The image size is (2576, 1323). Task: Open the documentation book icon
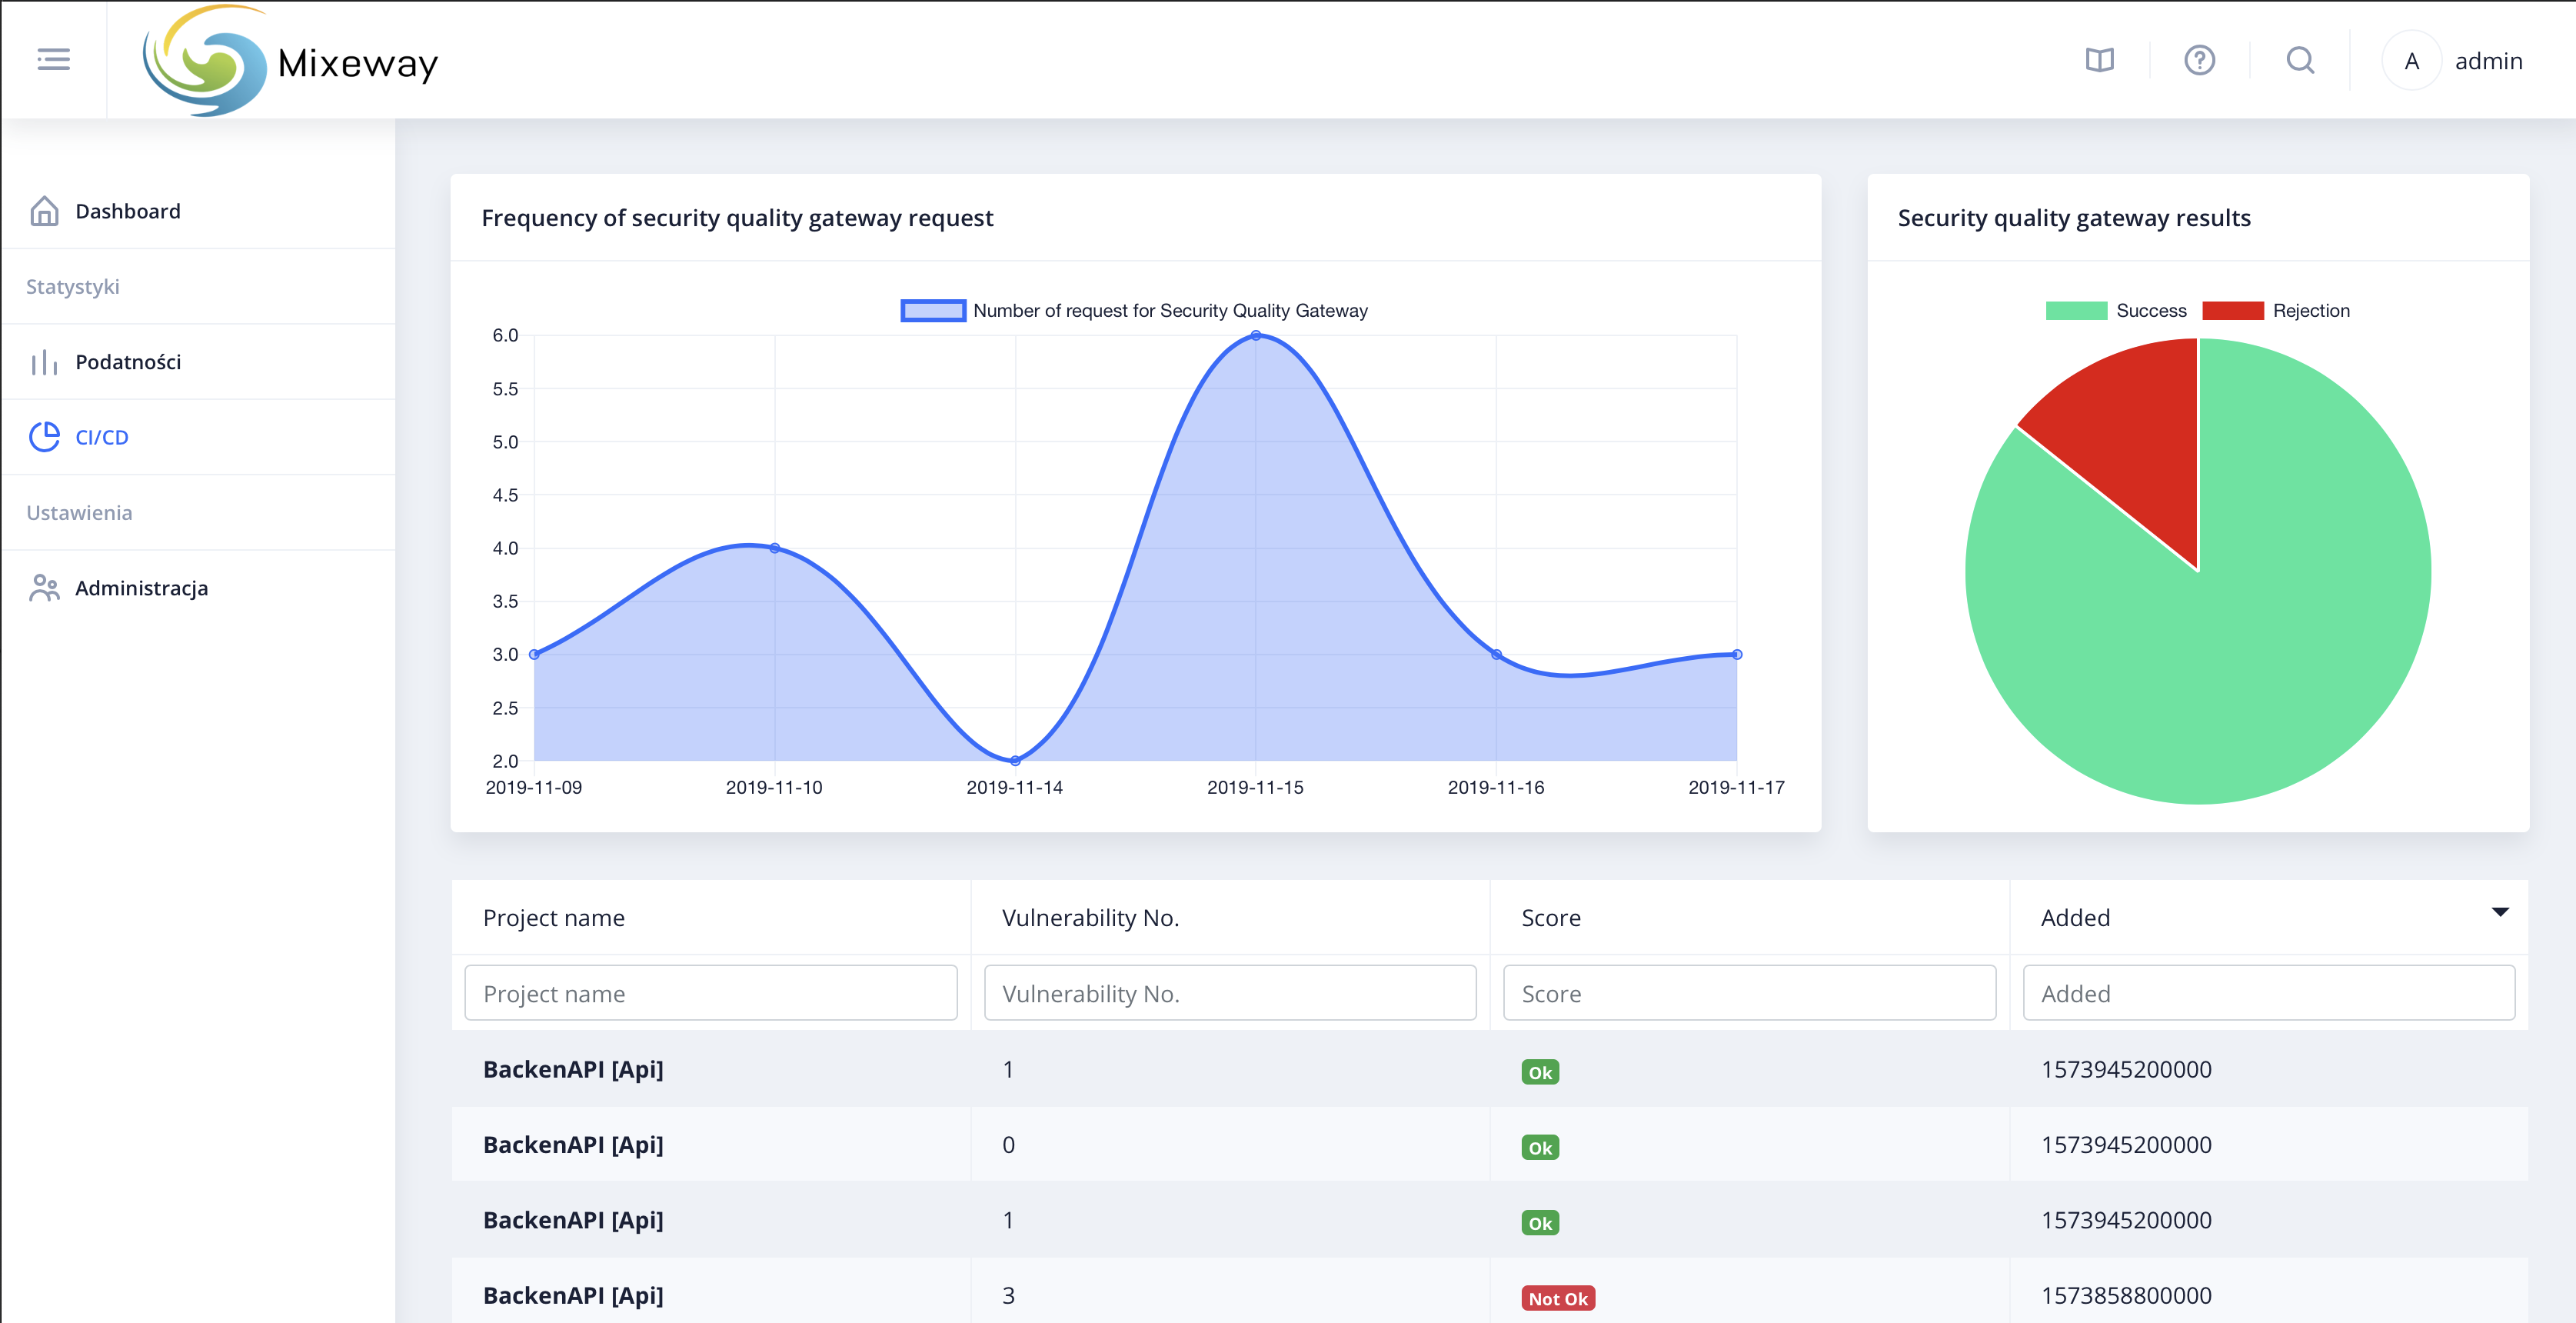pyautogui.click(x=2099, y=61)
